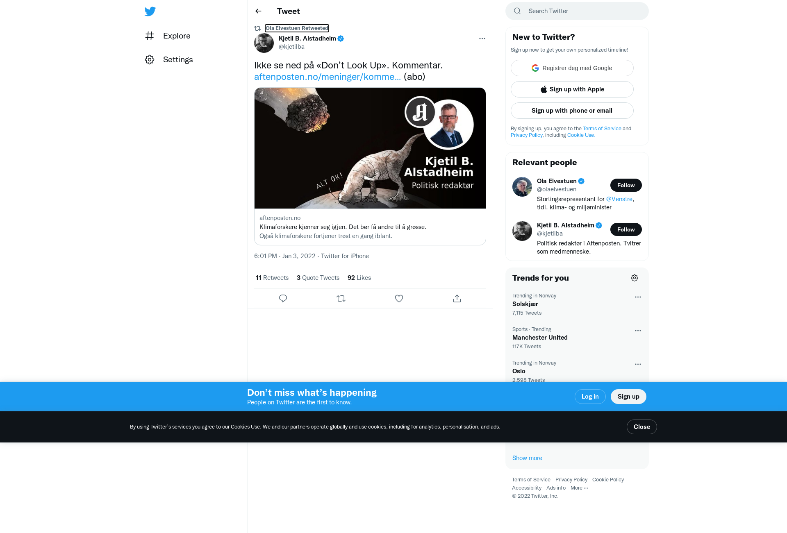Image resolution: width=787 pixels, height=533 pixels.
Task: Open the aftenposten.no article link
Action: click(328, 77)
